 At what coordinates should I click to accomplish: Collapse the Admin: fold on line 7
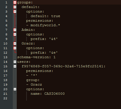pos(15,30)
